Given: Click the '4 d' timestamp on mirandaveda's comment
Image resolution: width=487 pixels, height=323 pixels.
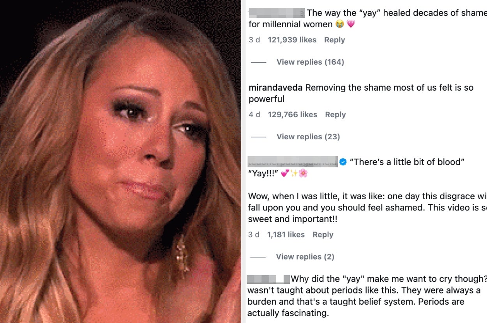Looking at the screenshot, I should [254, 114].
